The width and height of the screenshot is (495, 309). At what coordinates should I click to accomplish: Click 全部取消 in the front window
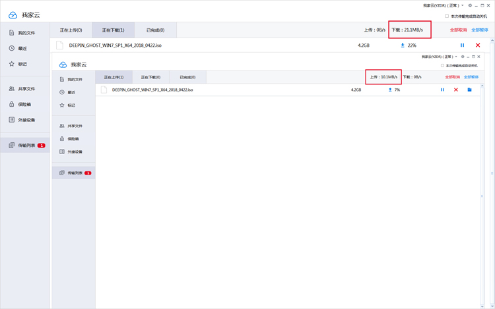tap(452, 77)
